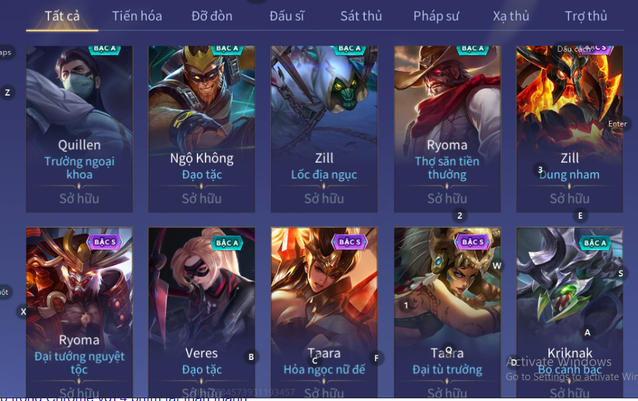
Task: Click the X key overlay icon
Action: click(x=23, y=312)
